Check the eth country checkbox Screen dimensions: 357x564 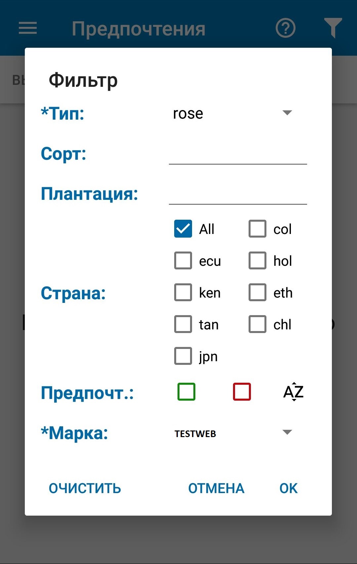click(258, 293)
